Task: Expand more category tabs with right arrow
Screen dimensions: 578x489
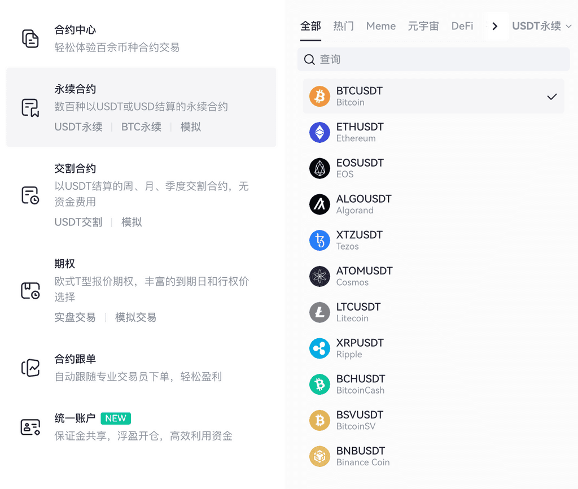Action: tap(495, 26)
